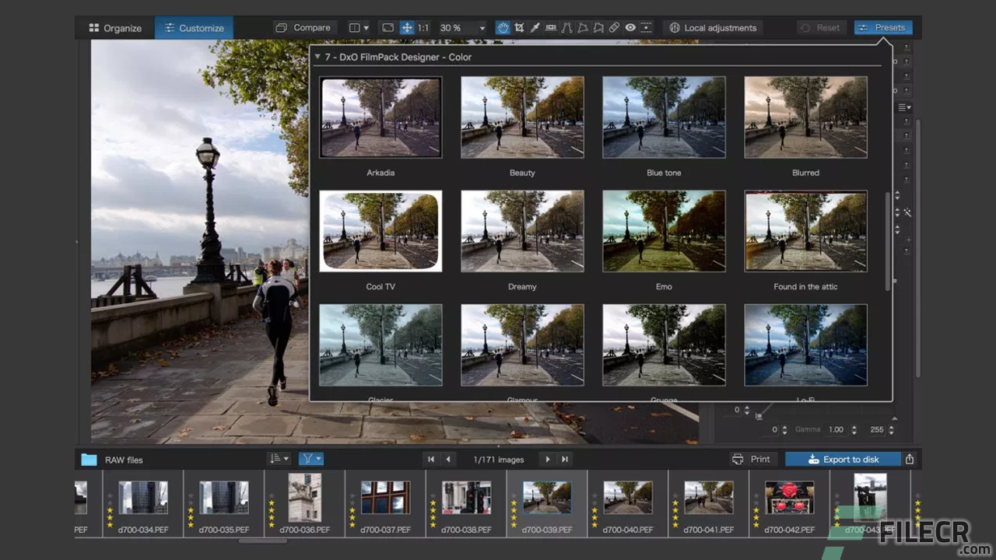996x560 pixels.
Task: Open the filmstrip sort order dropdown
Action: click(279, 459)
